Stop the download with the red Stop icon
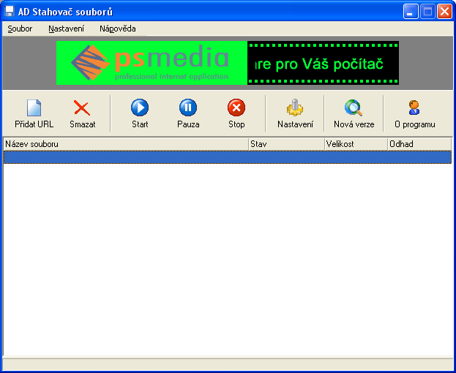 (x=236, y=108)
